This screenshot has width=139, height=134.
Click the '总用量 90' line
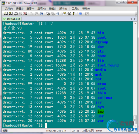(x=12, y=28)
